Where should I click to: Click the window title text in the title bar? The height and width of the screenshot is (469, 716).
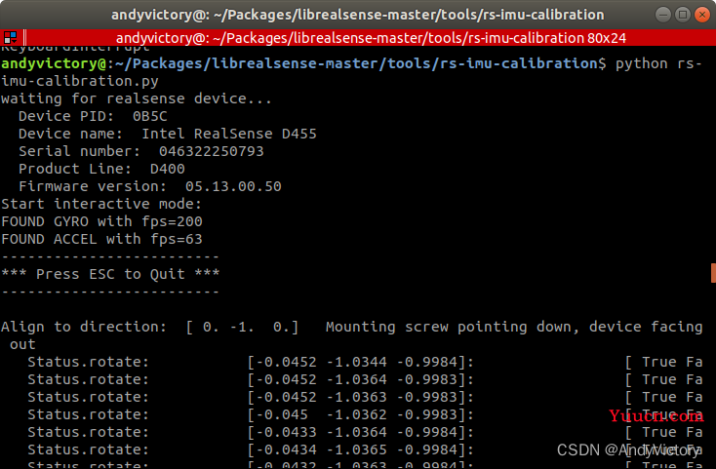coord(358,15)
